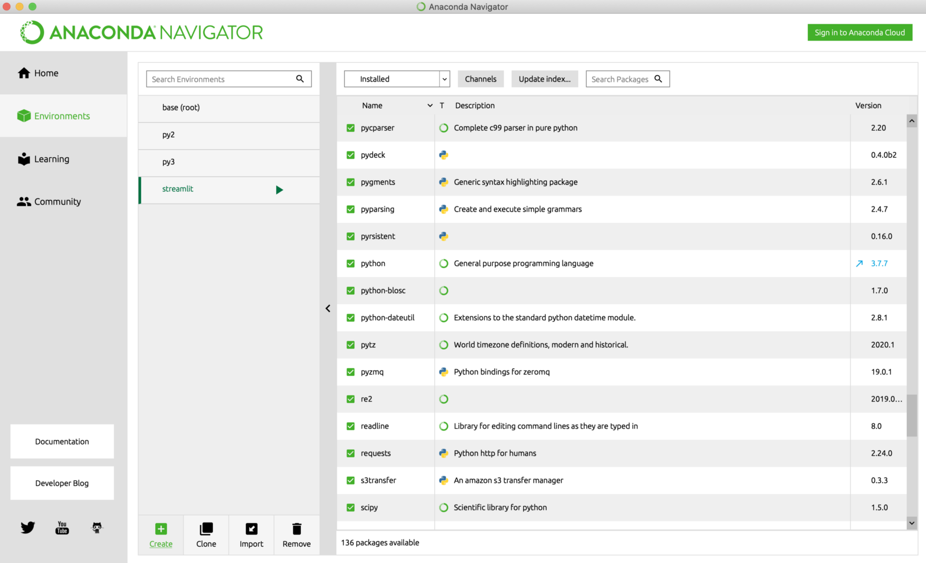Focus the Search Environments field
The height and width of the screenshot is (563, 926).
click(x=229, y=79)
